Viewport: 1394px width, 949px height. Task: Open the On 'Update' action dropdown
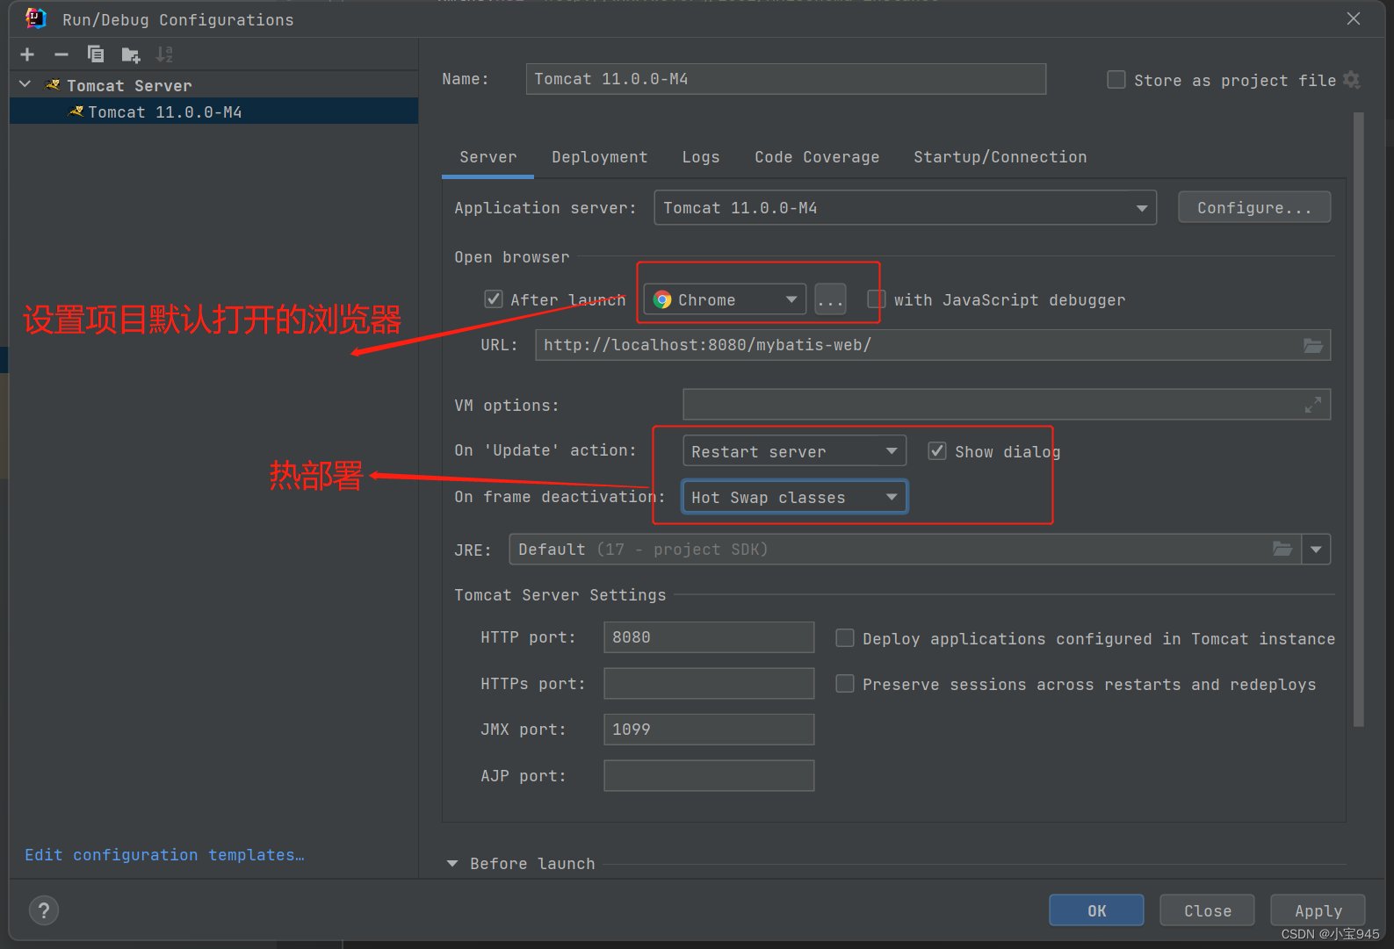click(794, 451)
